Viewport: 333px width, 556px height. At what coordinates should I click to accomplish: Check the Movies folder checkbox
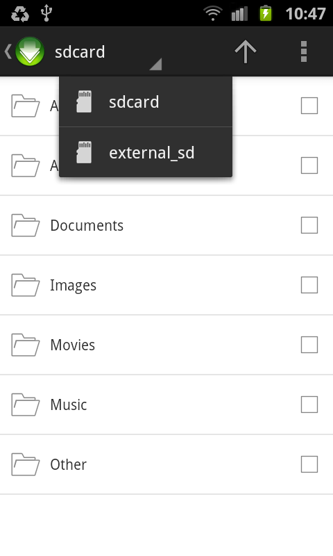pos(309,345)
